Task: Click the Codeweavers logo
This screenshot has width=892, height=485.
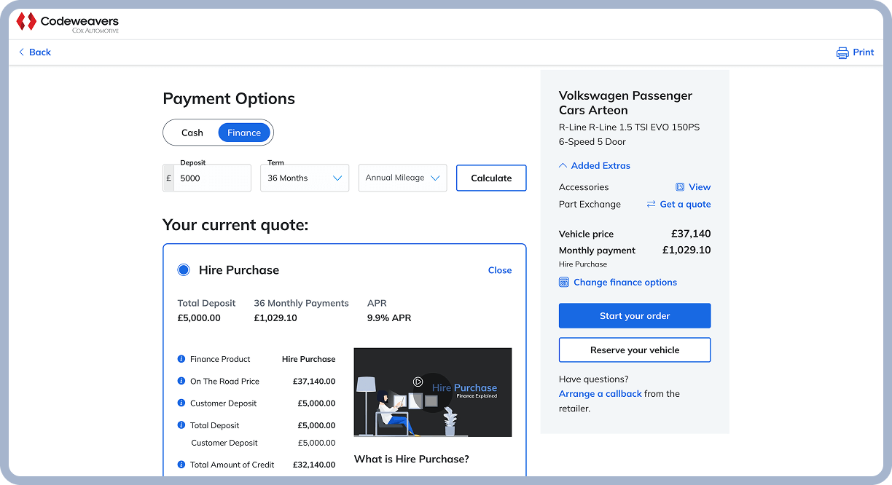Action: coord(67,23)
